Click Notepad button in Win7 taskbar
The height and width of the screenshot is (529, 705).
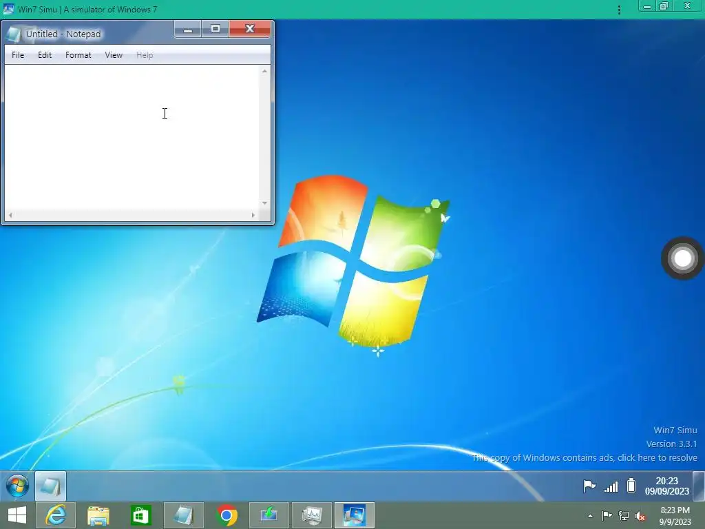coord(50,486)
